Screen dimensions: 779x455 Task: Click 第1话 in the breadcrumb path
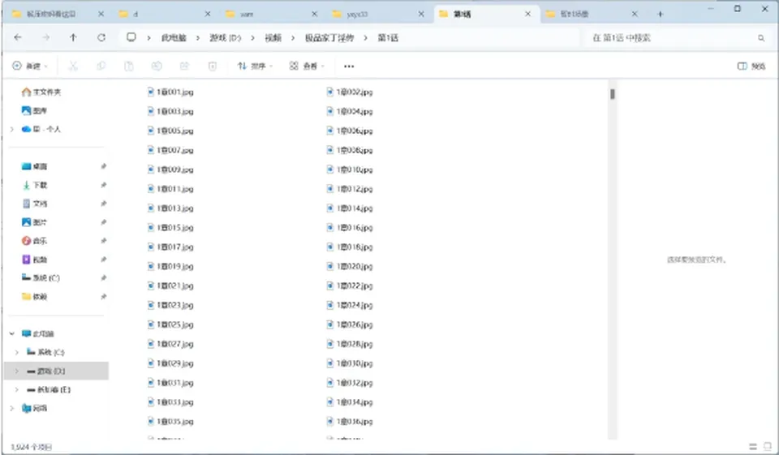click(388, 38)
